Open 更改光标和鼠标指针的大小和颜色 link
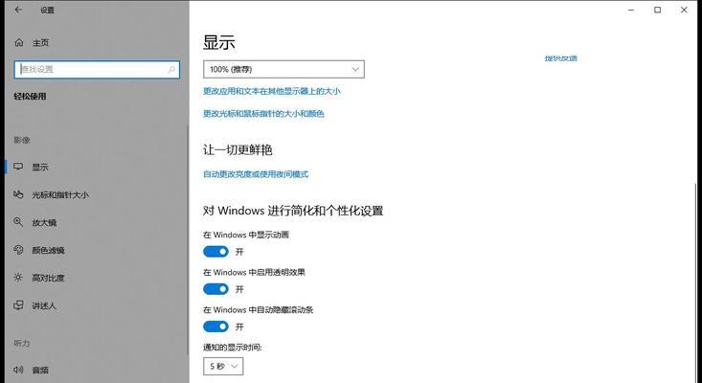The height and width of the screenshot is (383, 702). point(263,114)
